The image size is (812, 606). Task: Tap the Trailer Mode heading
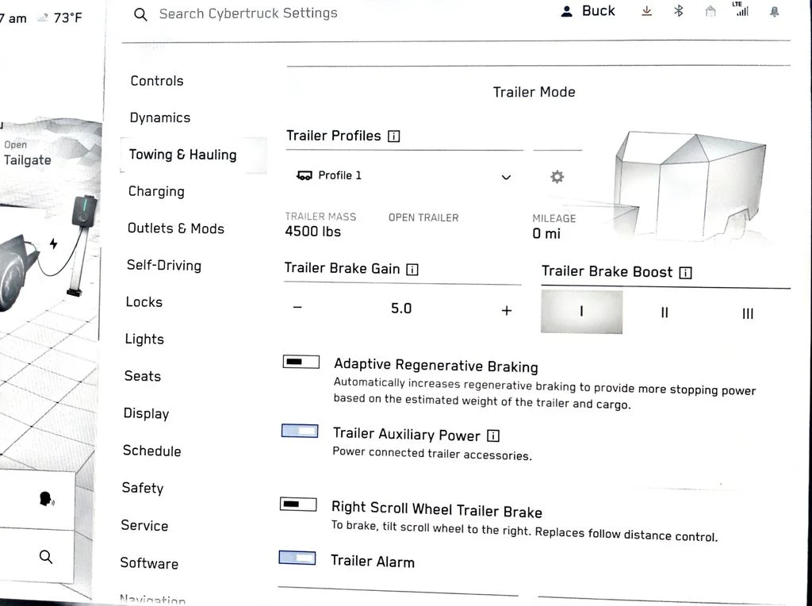pos(534,92)
